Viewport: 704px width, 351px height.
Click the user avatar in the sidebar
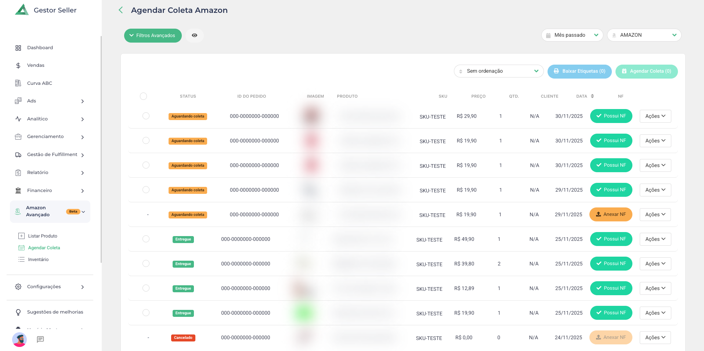19,340
